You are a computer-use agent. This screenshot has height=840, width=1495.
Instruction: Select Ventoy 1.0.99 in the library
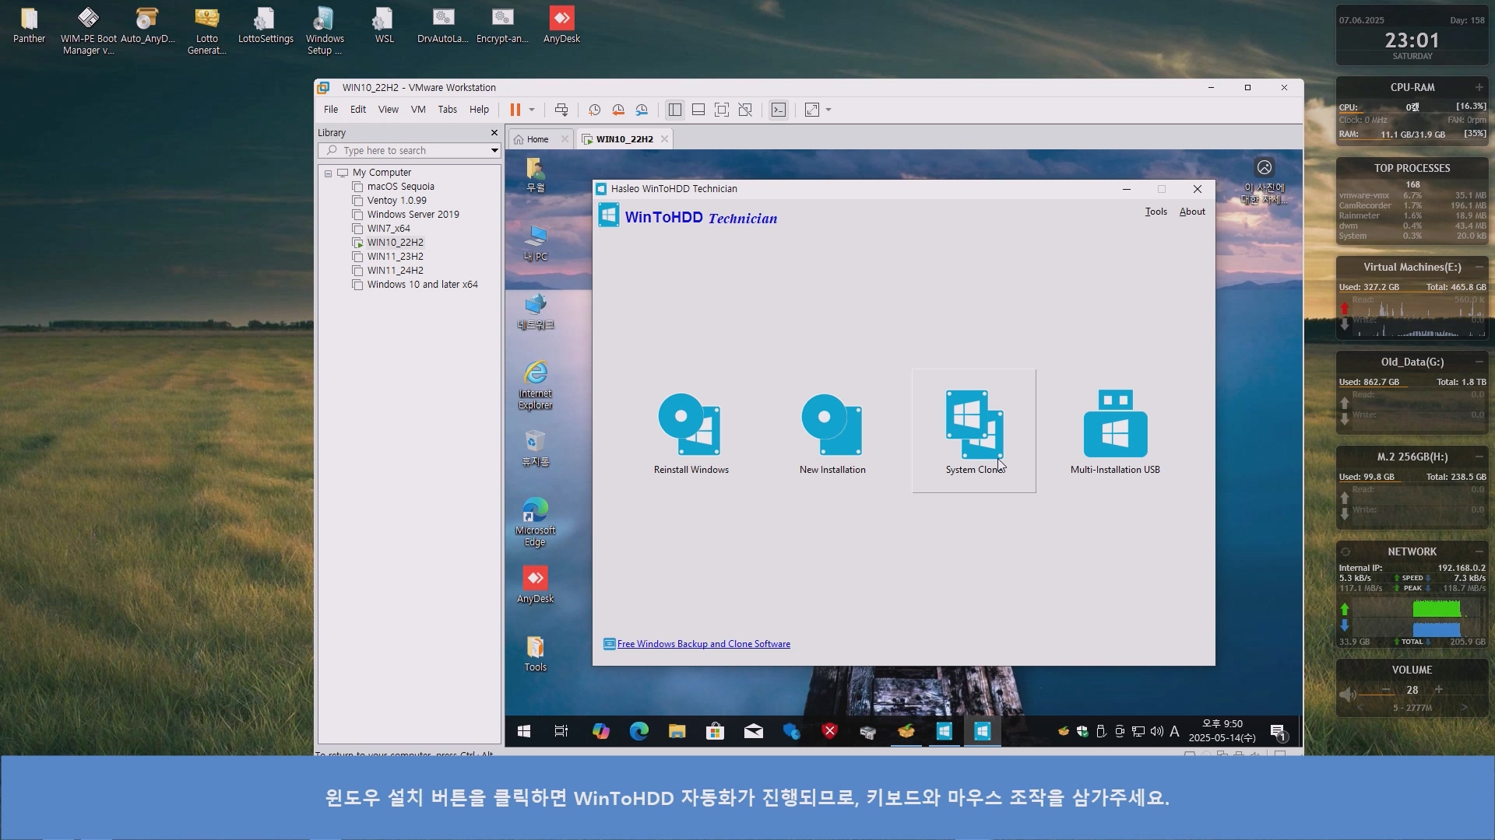[397, 201]
